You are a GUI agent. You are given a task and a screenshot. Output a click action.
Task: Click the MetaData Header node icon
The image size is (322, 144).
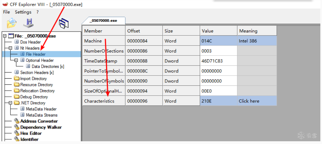pyautogui.click(x=22, y=109)
